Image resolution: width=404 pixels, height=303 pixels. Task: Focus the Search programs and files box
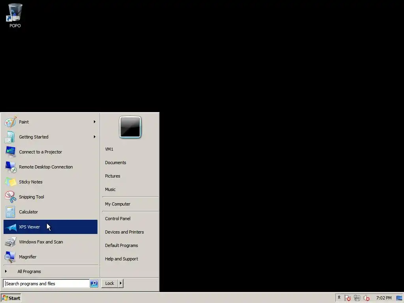(x=47, y=283)
